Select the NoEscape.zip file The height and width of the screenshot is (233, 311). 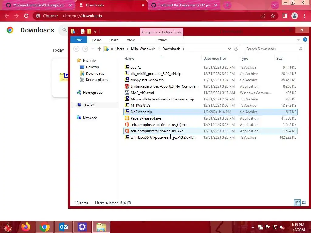(x=210, y=112)
